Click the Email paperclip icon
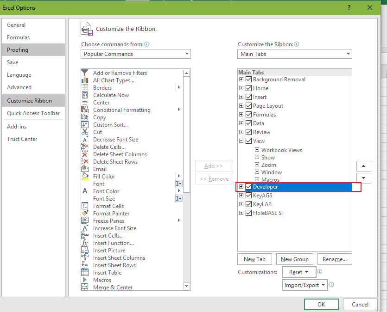The image size is (387, 312). click(x=85, y=169)
